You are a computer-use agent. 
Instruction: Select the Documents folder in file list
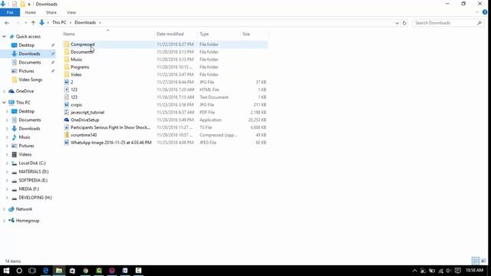tap(82, 52)
